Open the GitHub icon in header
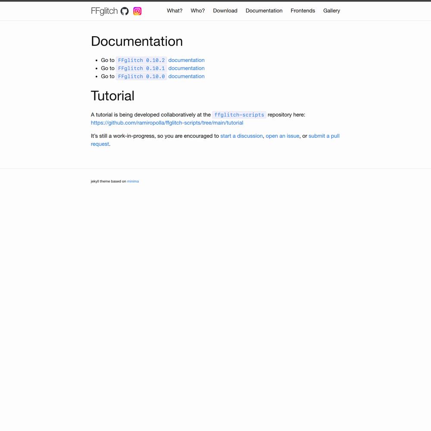This screenshot has height=431, width=431. [125, 11]
